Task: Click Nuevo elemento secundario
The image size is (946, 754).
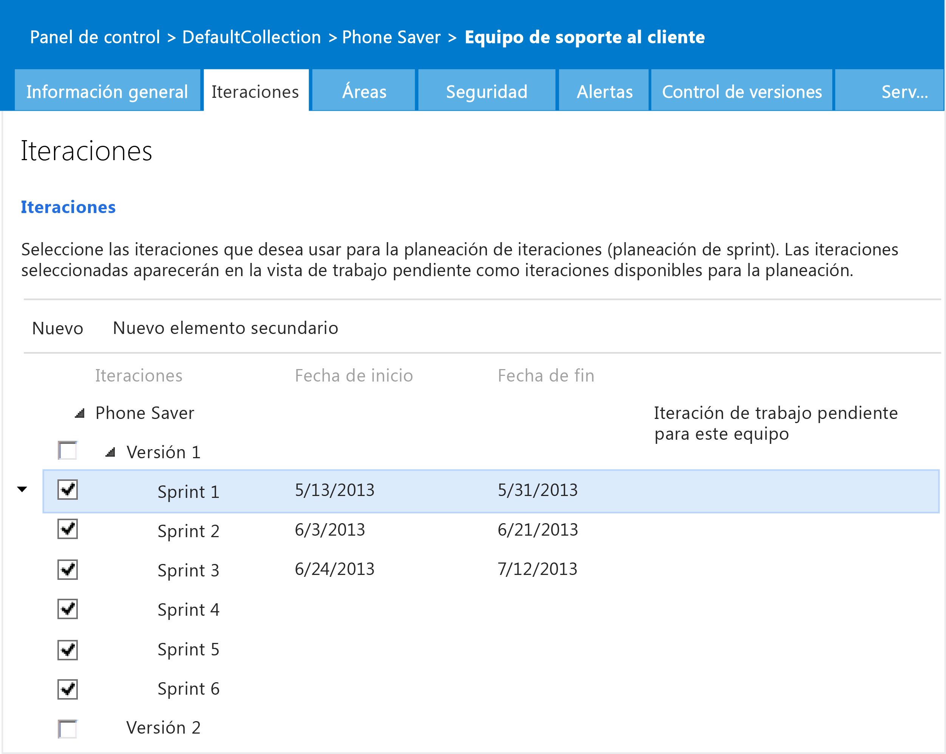Action: click(x=225, y=328)
